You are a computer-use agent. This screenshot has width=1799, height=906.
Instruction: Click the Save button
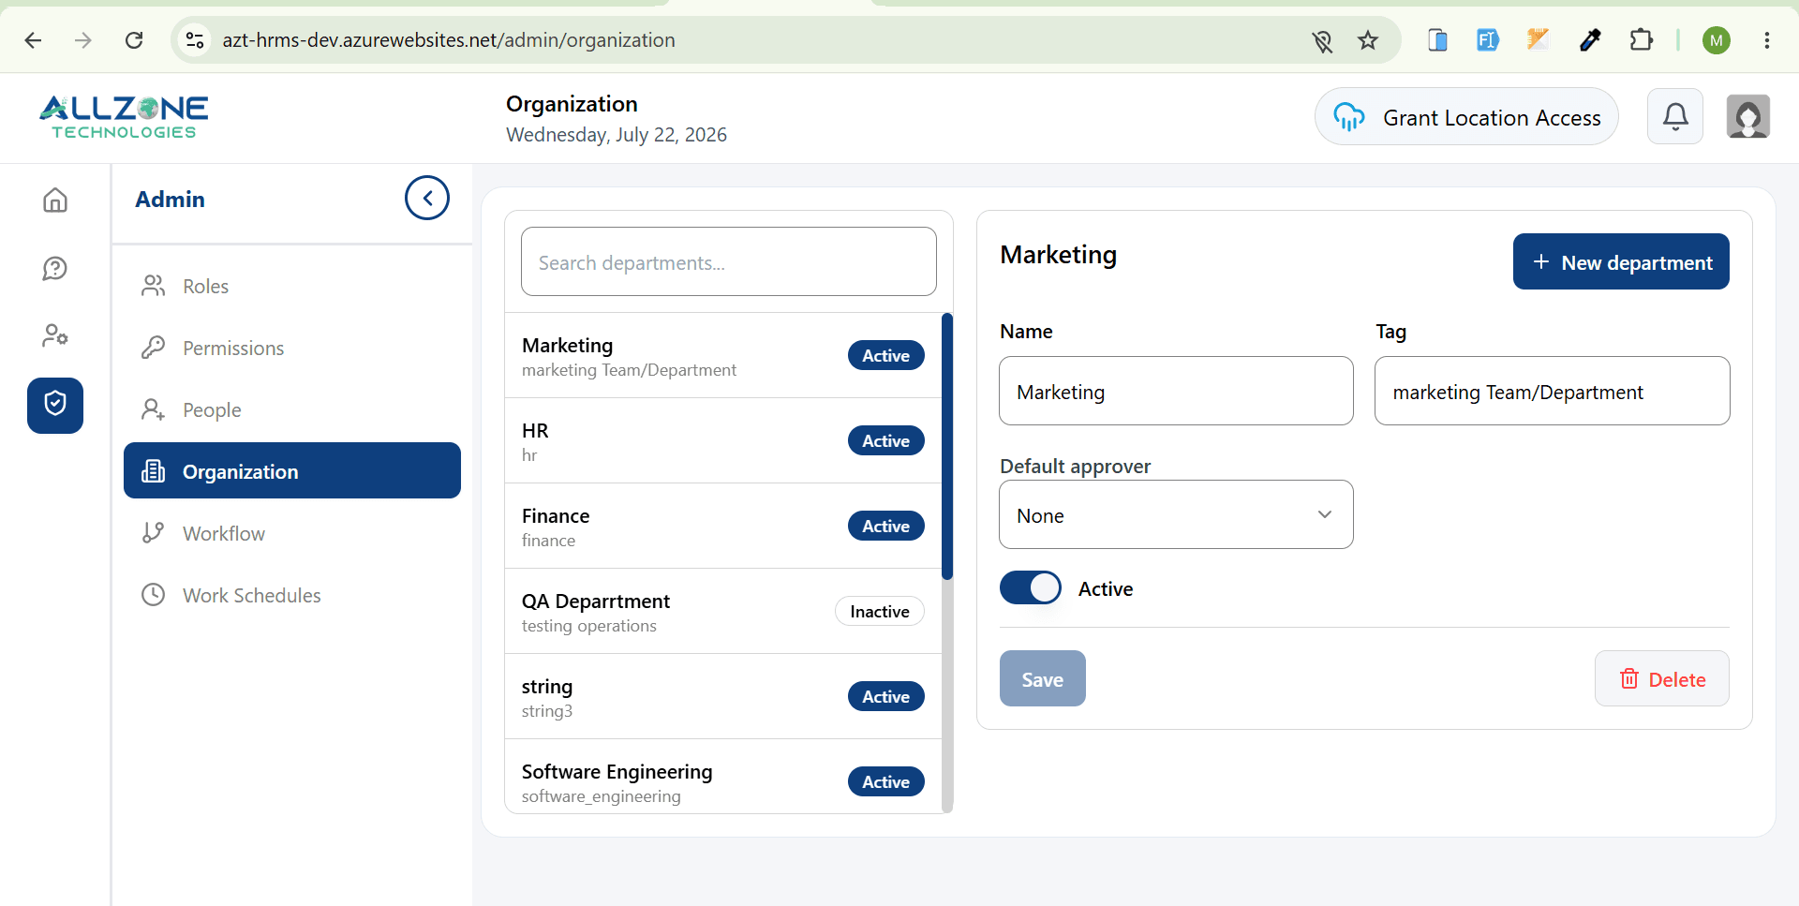coord(1042,678)
